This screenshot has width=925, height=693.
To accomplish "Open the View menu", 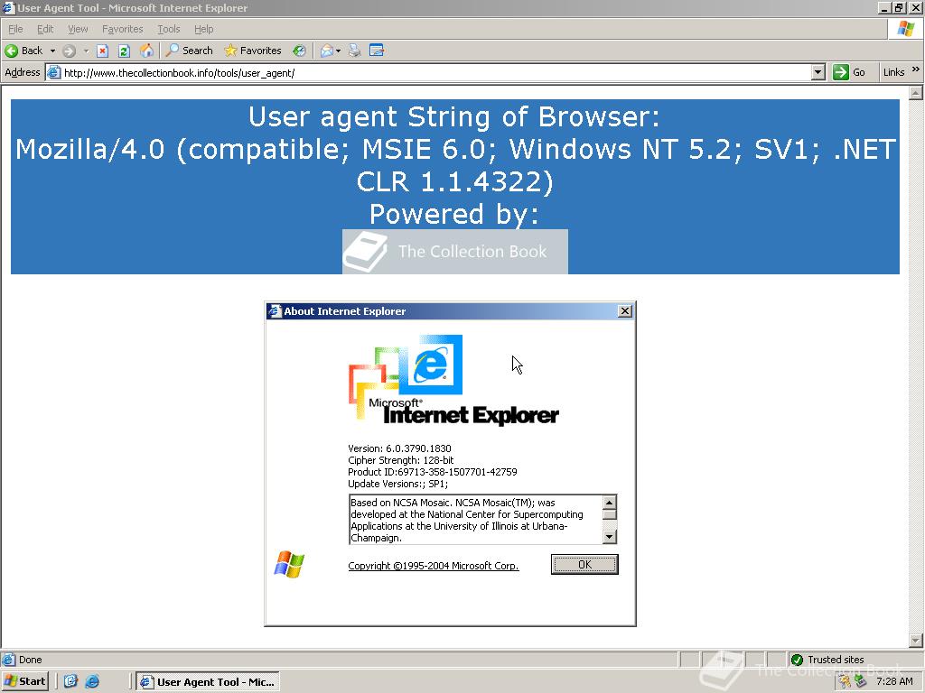I will coord(78,29).
